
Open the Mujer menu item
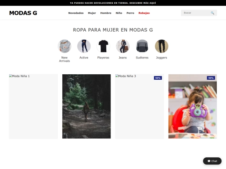[x=92, y=13]
